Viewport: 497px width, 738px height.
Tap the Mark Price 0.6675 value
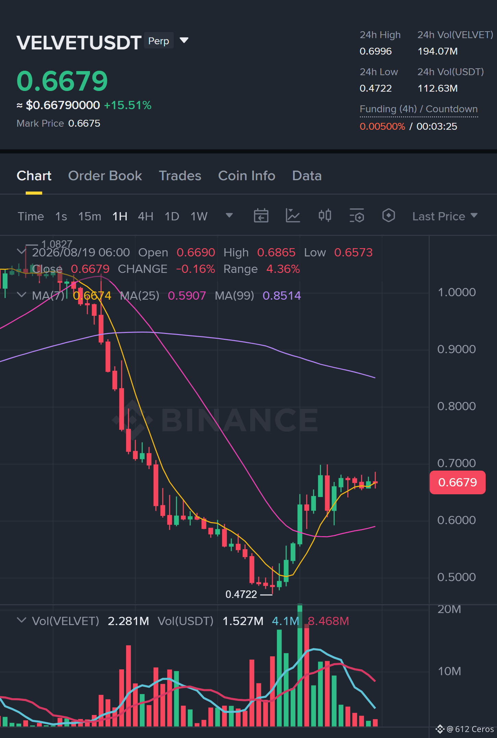84,124
